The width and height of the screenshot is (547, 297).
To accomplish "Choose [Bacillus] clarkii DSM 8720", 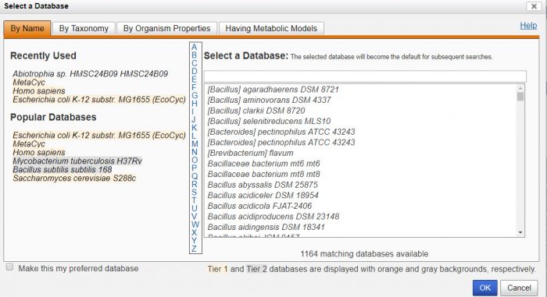I will pos(256,111).
